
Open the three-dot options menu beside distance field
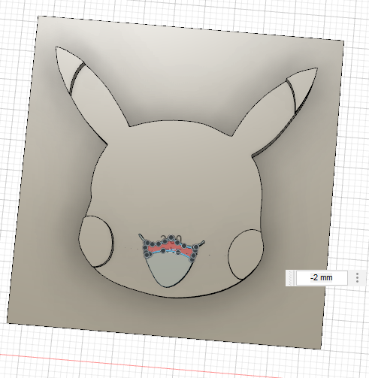coord(357,277)
